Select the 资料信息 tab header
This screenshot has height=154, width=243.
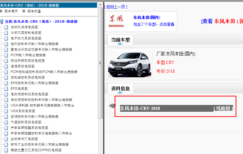pyautogui.click(x=120, y=89)
